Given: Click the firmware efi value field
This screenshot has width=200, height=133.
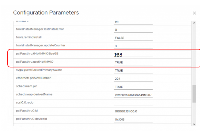Looking at the screenshot, I should click(133, 22).
